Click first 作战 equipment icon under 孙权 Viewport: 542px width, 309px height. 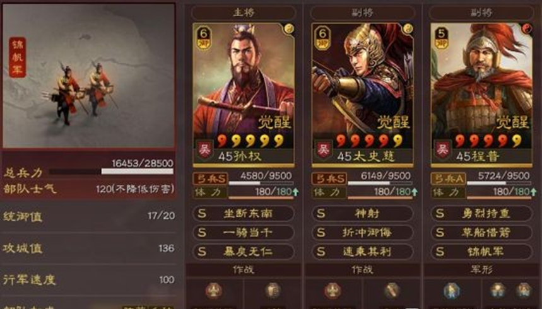214,290
